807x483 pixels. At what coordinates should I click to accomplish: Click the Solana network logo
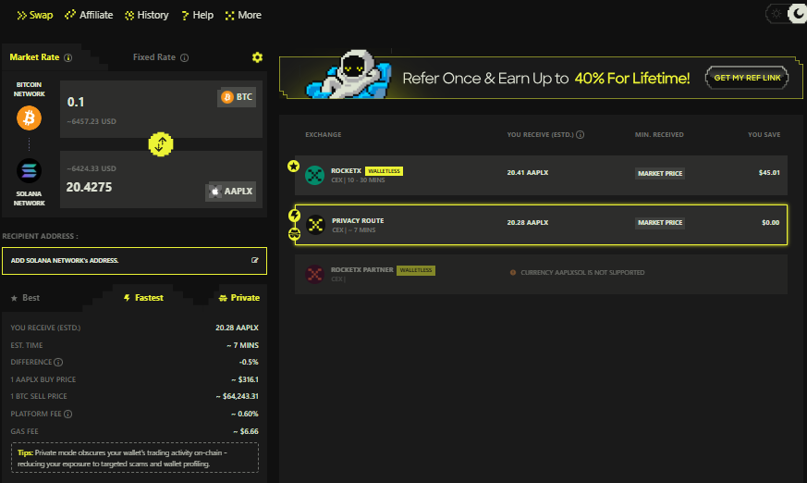[29, 170]
